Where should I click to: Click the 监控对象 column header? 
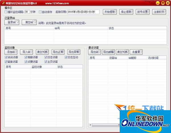point(44,67)
